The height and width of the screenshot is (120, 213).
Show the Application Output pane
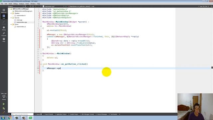click(61, 114)
